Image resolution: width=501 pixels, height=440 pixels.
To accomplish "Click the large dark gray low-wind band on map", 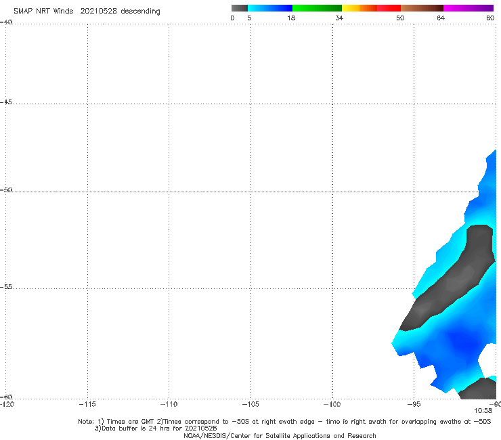I will tap(454, 281).
